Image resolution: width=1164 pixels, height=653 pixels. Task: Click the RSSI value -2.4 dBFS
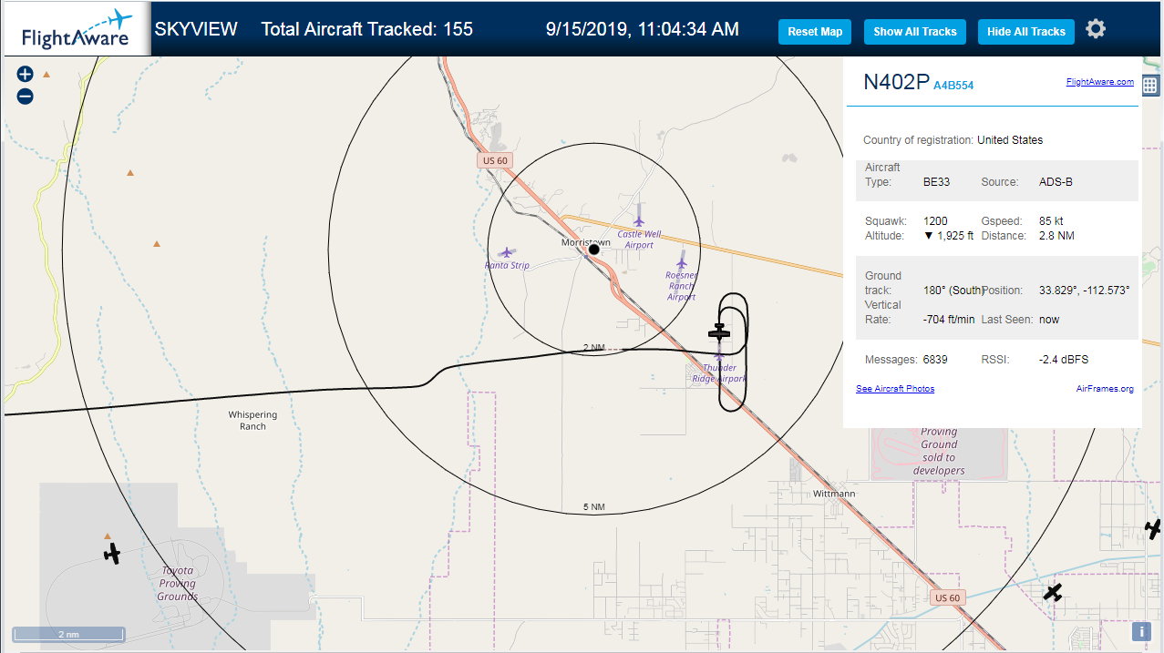click(x=1064, y=360)
